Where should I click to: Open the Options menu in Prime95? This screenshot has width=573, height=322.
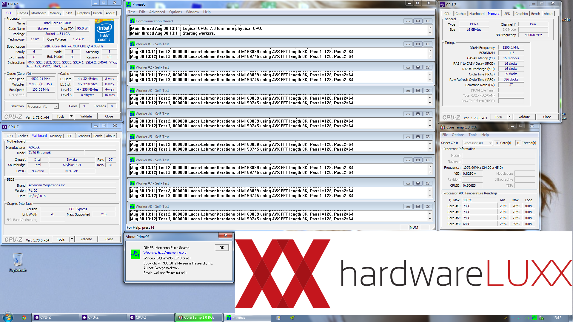point(175,12)
